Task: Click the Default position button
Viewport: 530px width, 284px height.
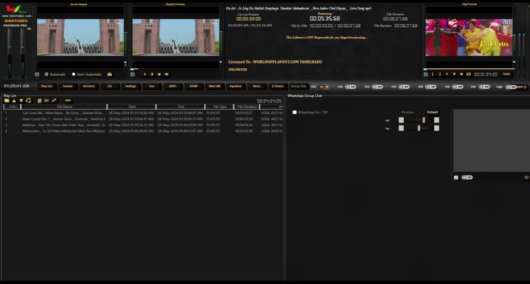Action: click(x=432, y=112)
